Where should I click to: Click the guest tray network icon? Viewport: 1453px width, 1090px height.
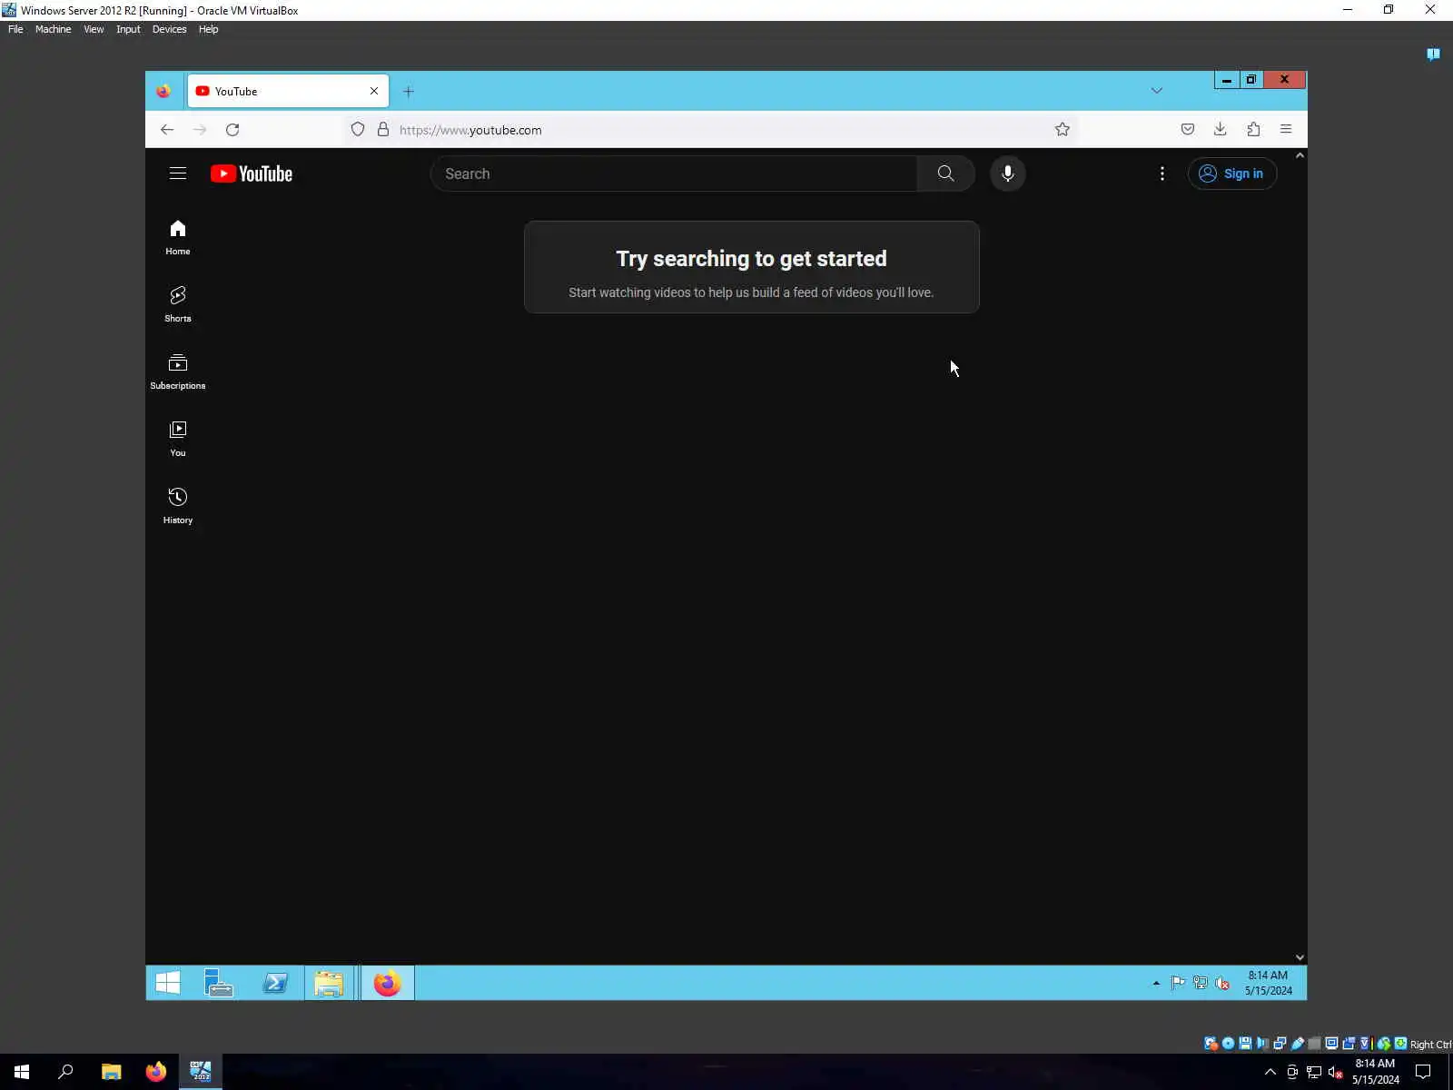1201,983
